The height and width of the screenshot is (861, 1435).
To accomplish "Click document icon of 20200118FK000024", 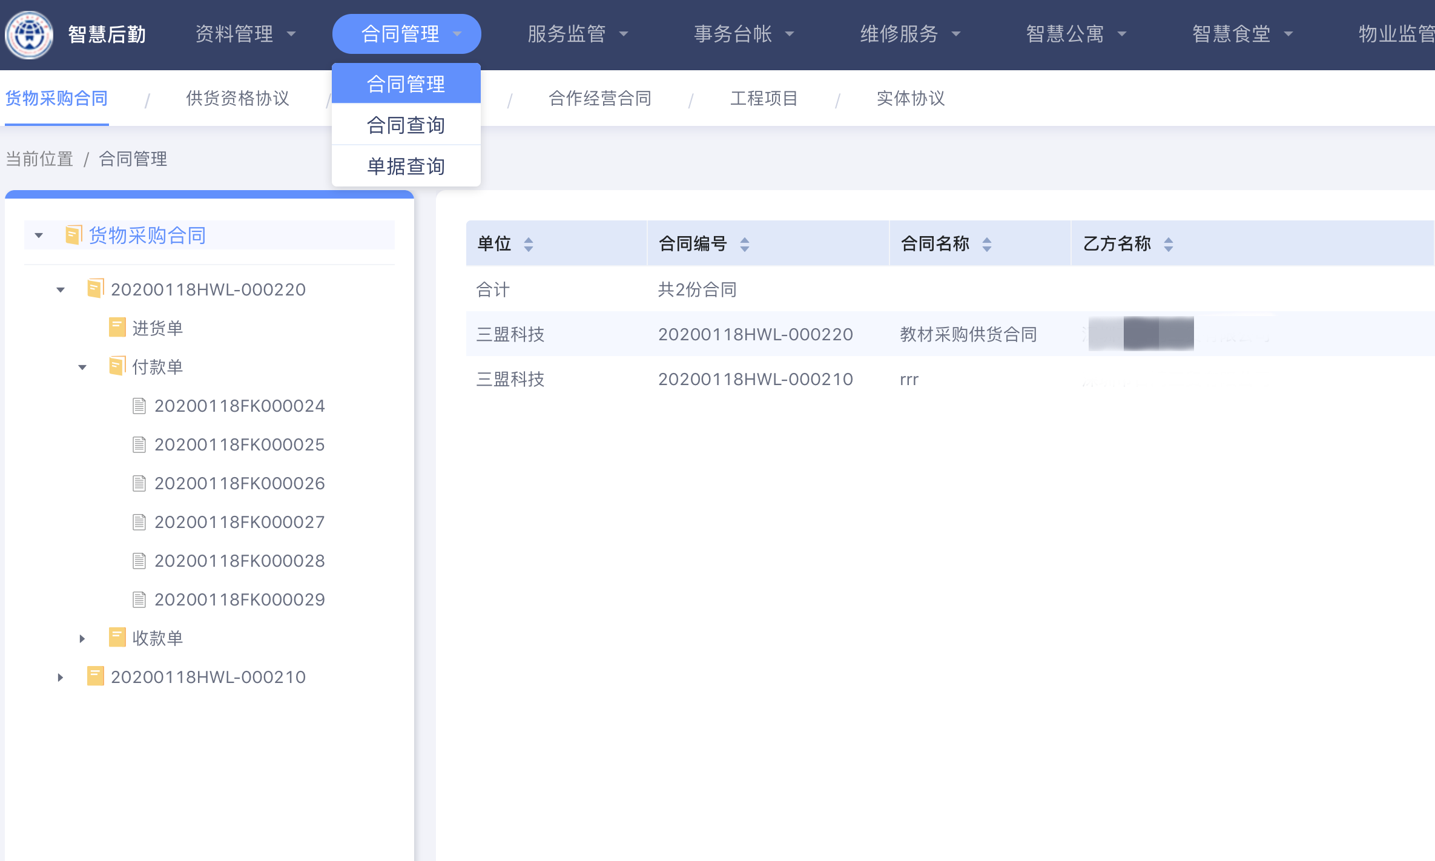I will tap(139, 406).
